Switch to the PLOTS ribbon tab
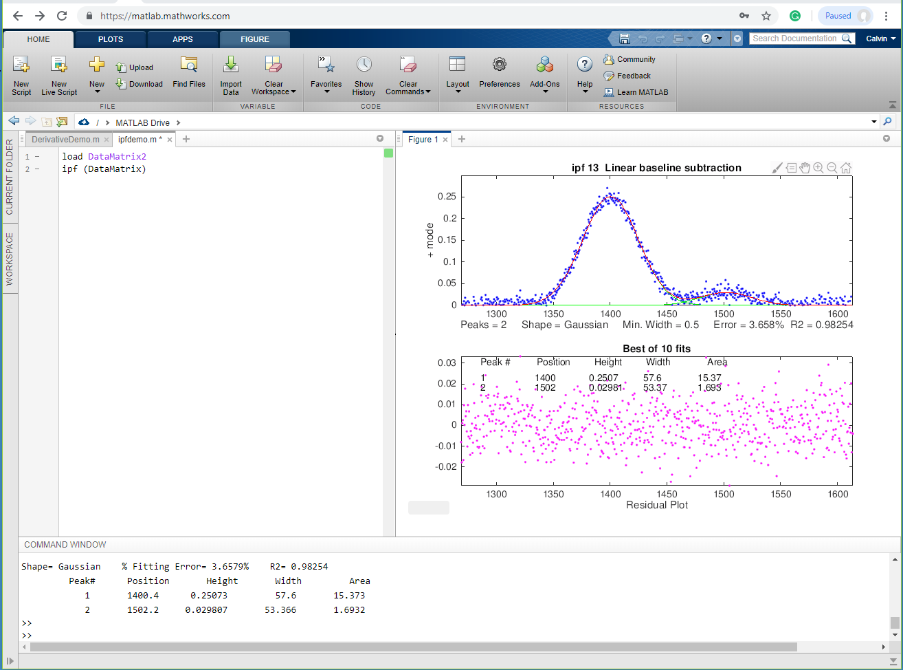The height and width of the screenshot is (670, 903). pyautogui.click(x=111, y=39)
